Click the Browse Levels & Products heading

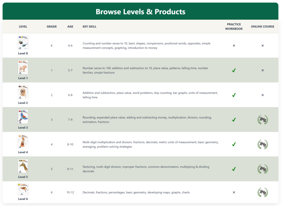[140, 12]
